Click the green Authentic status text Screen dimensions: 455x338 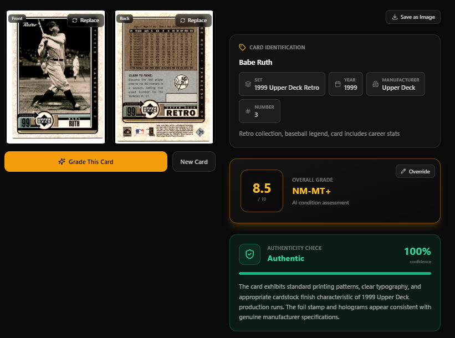click(285, 258)
